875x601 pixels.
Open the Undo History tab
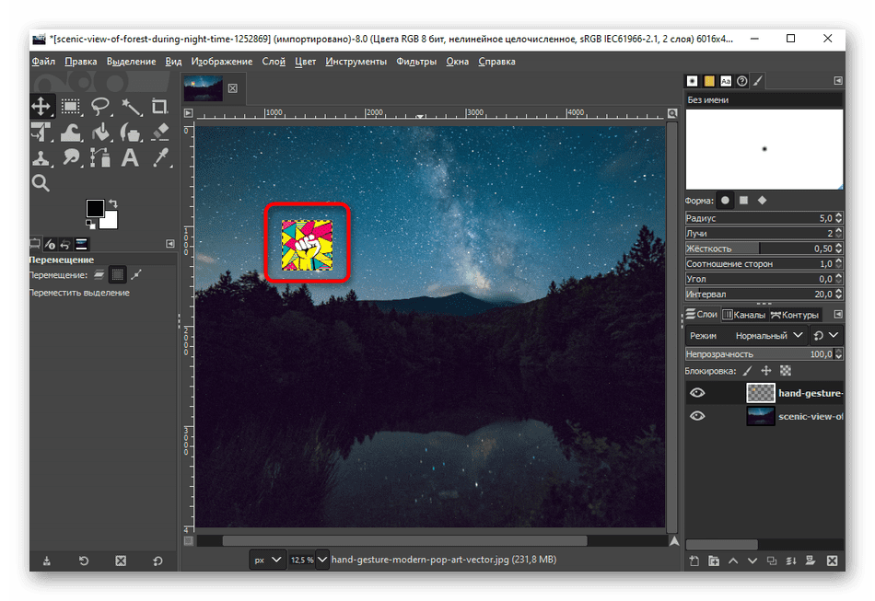point(65,244)
